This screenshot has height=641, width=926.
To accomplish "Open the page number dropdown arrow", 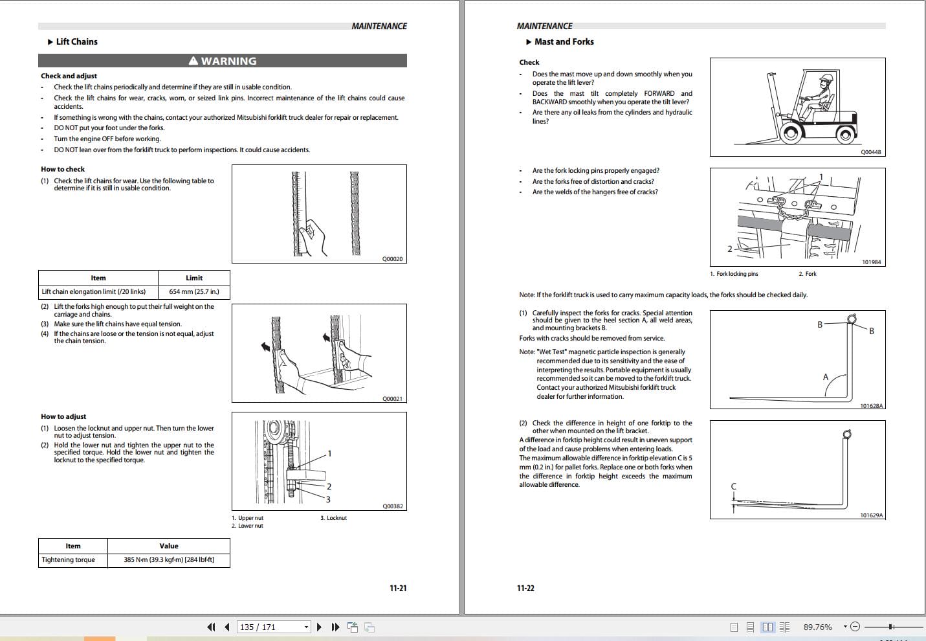I will (306, 627).
